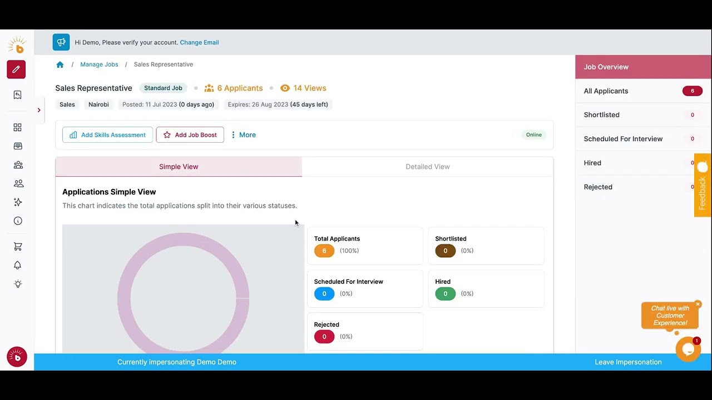Click the orange applicants people icon
712x400 pixels.
pos(209,88)
